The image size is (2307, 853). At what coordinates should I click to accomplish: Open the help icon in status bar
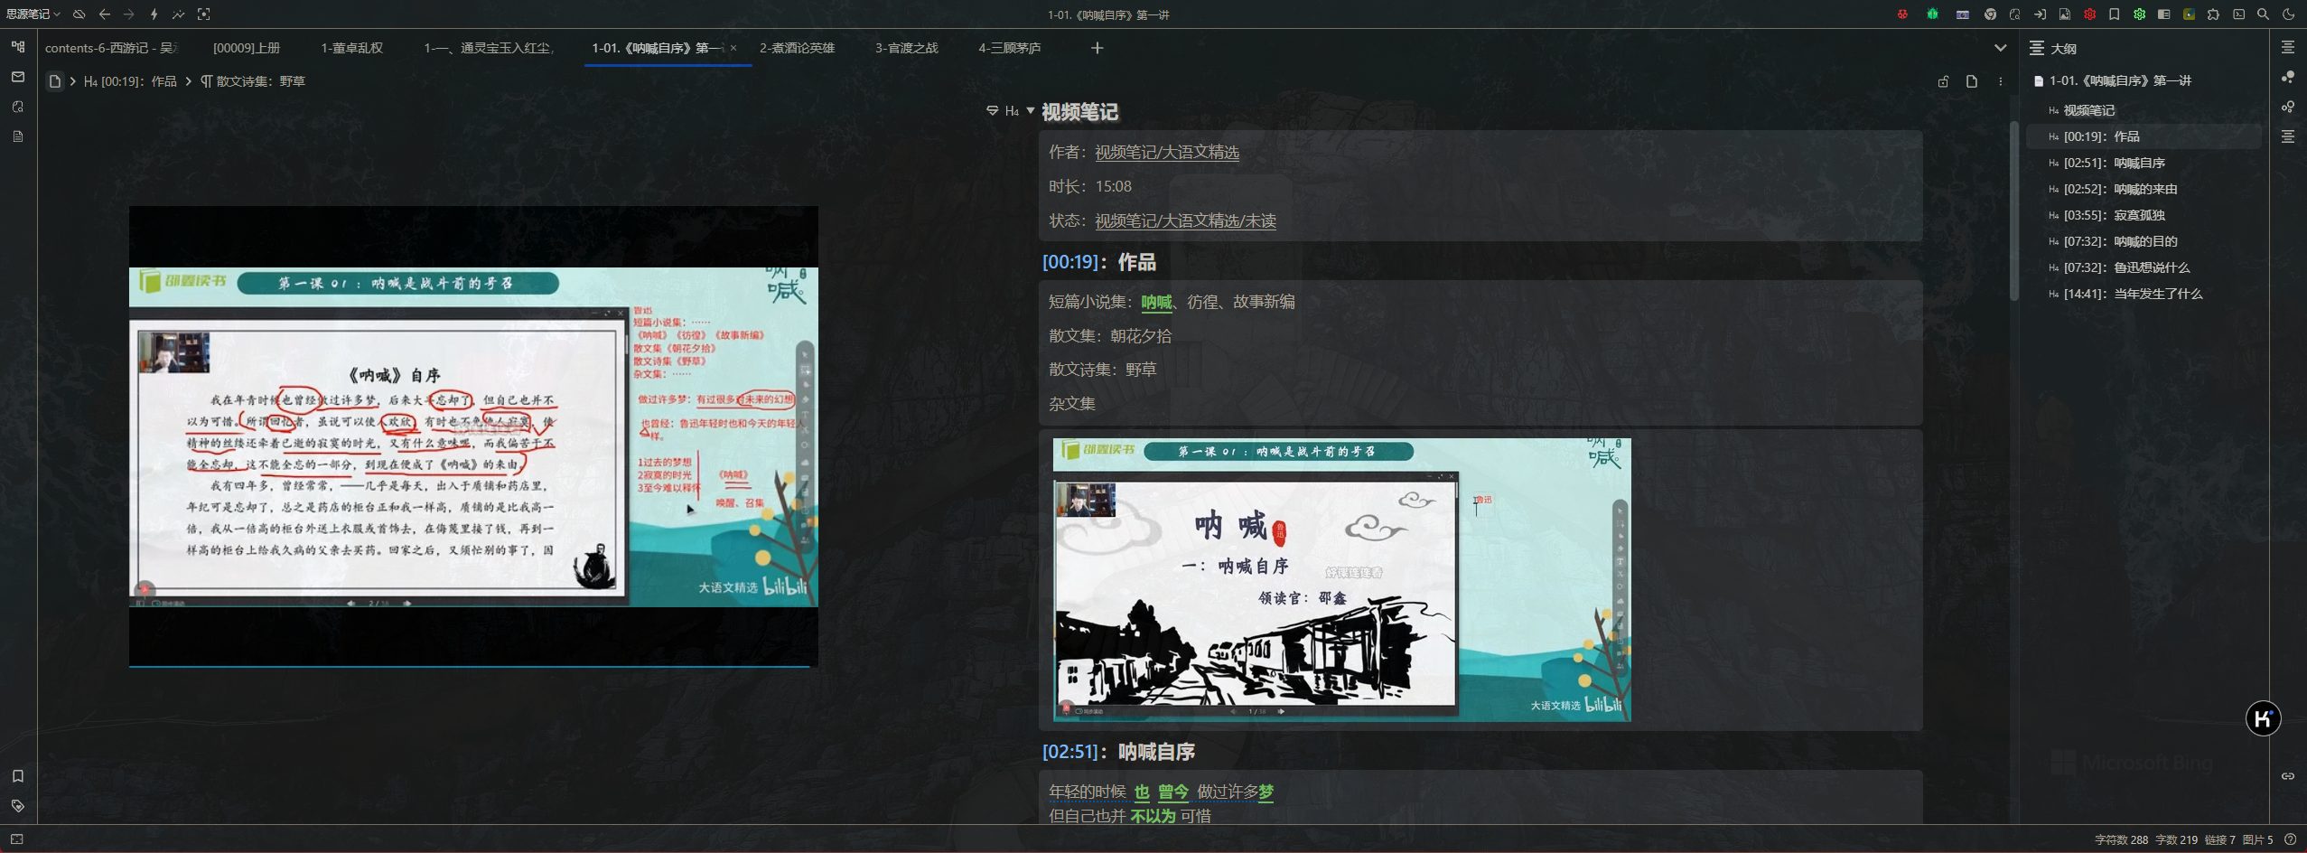click(2290, 839)
